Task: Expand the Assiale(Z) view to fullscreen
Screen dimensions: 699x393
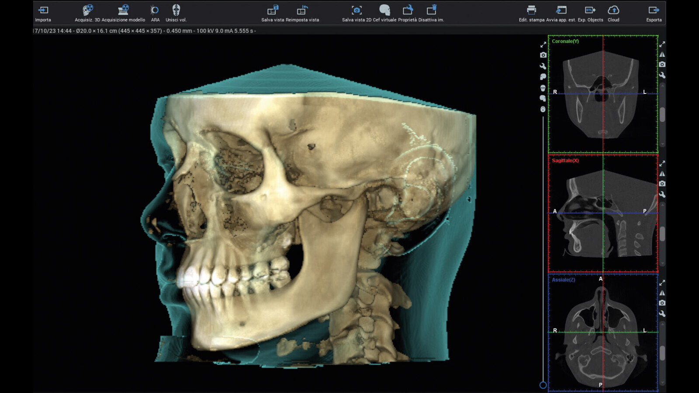Action: click(x=662, y=283)
